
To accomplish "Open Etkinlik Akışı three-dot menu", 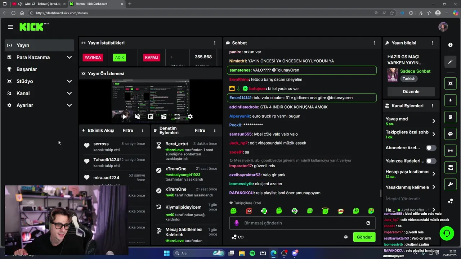I will coord(143,131).
